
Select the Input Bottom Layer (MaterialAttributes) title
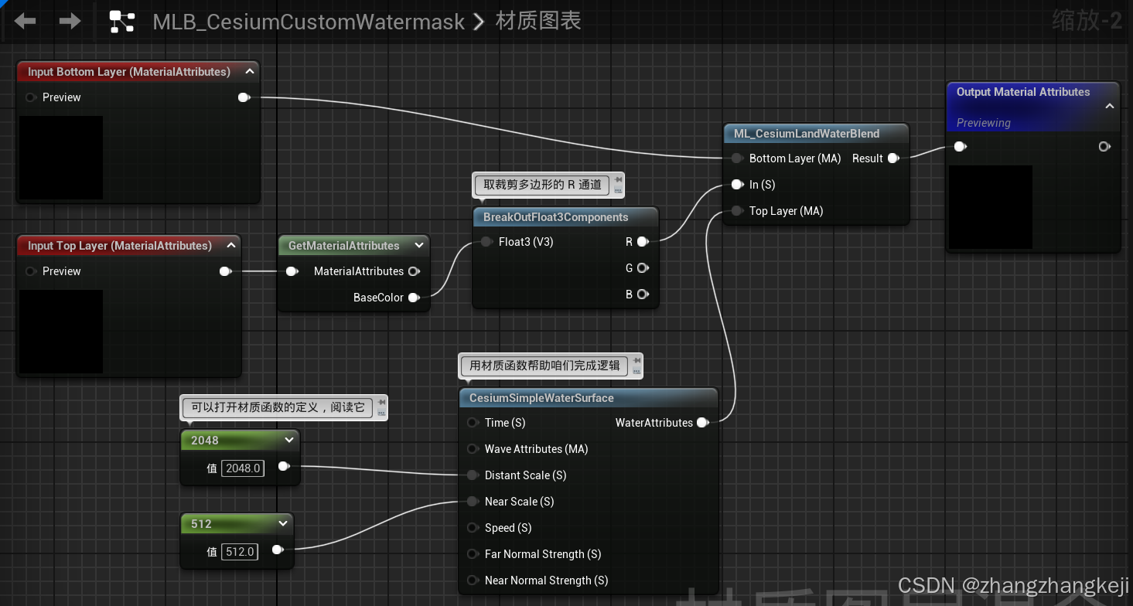point(129,72)
